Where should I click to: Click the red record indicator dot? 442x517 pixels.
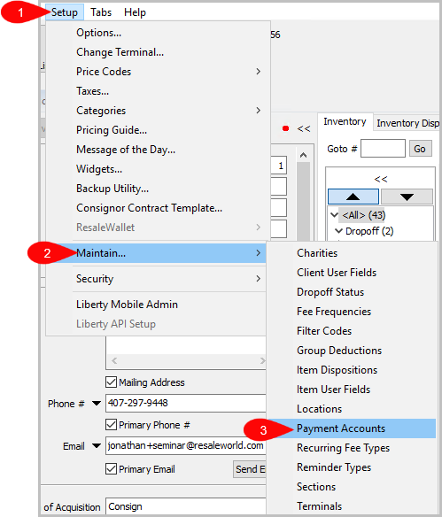coord(285,128)
